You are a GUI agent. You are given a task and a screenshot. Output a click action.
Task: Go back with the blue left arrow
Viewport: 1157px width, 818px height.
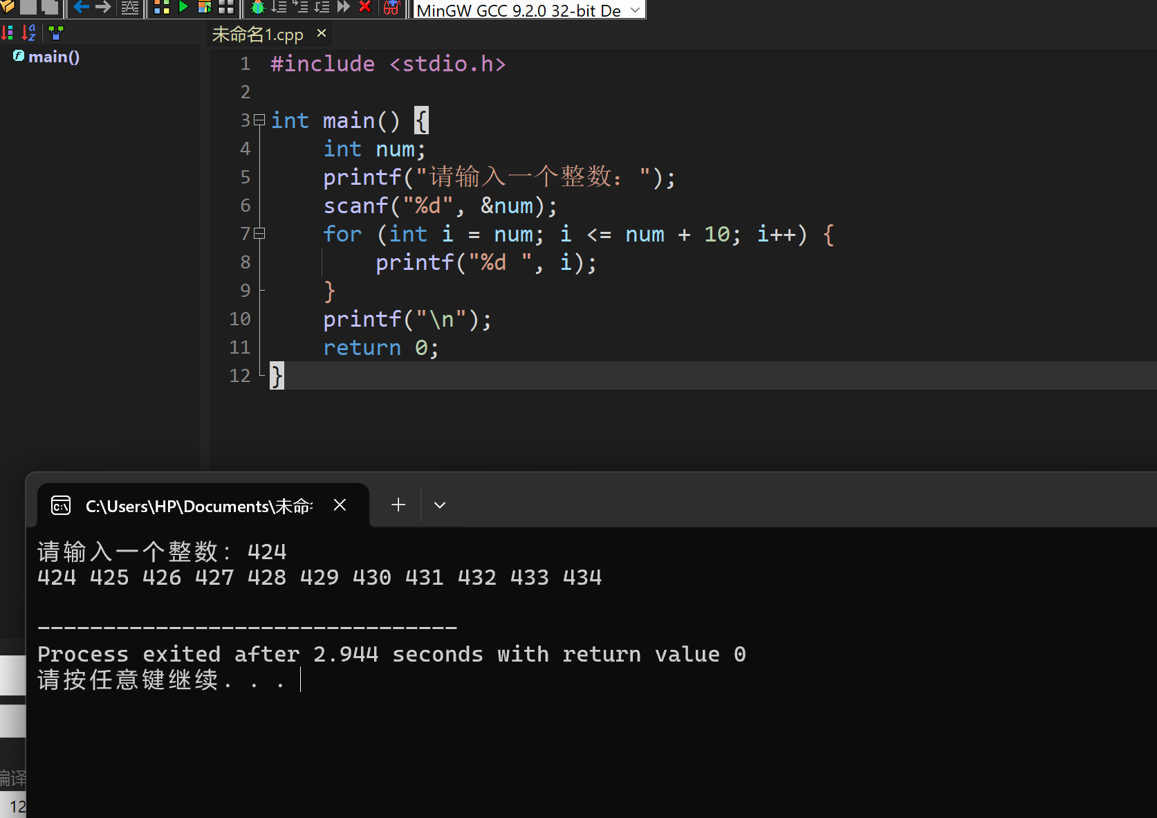pyautogui.click(x=82, y=7)
